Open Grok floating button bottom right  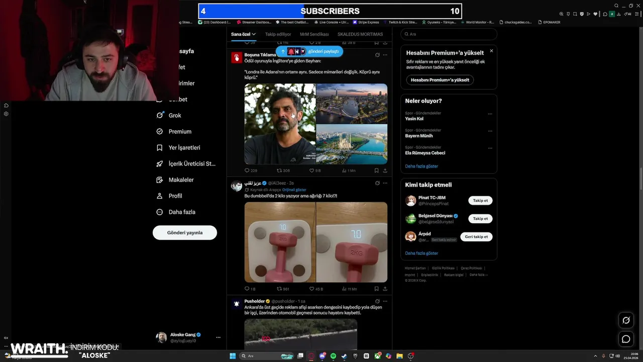[x=626, y=320]
